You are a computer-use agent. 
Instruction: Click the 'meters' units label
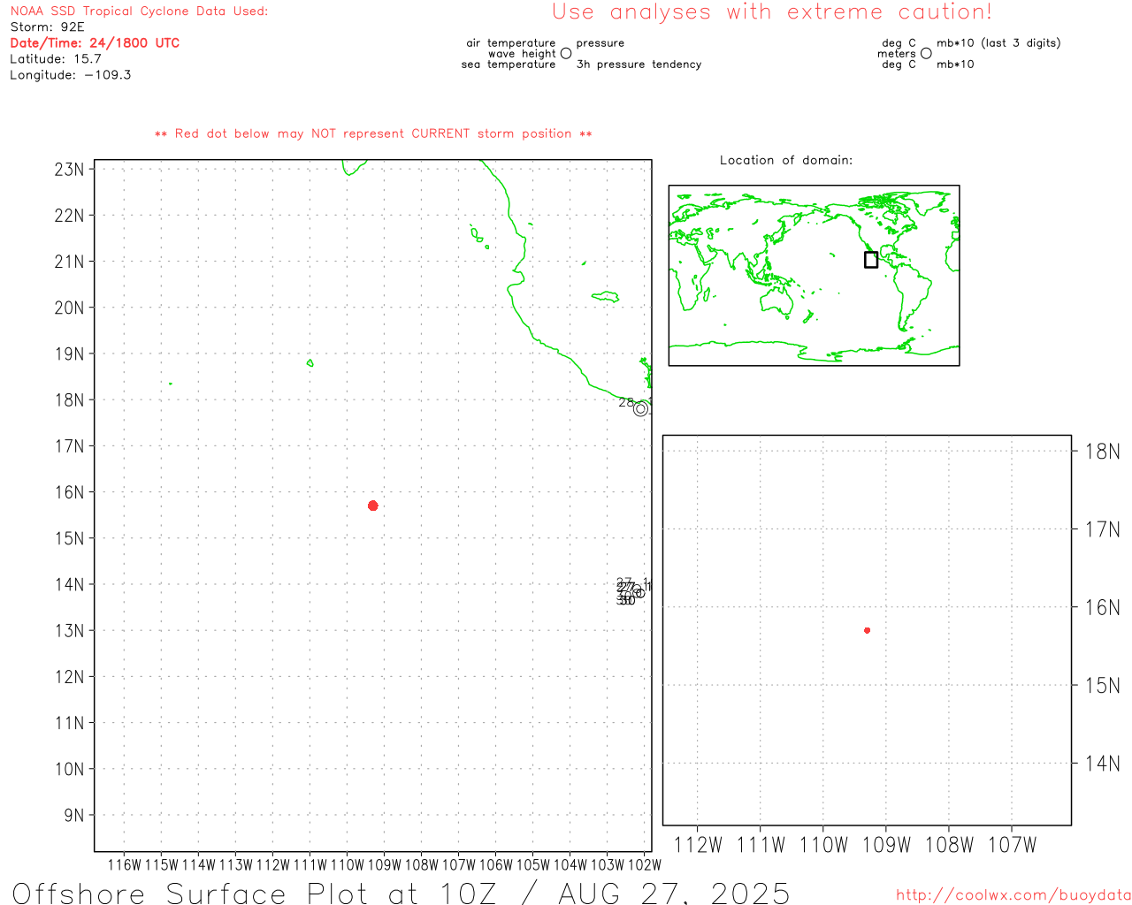[897, 54]
